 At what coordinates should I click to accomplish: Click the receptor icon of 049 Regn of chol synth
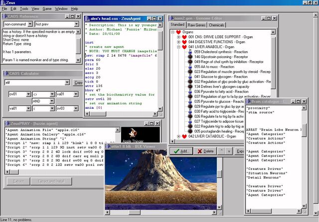tap(190, 62)
